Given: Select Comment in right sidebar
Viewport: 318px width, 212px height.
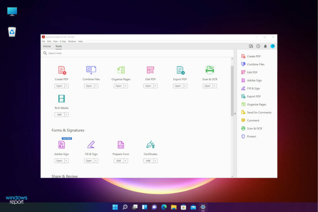Looking at the screenshot, I should tap(250, 120).
